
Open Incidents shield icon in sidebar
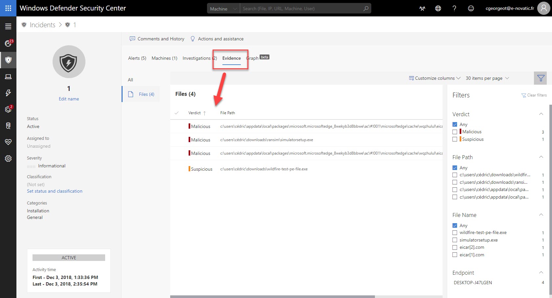coord(8,60)
